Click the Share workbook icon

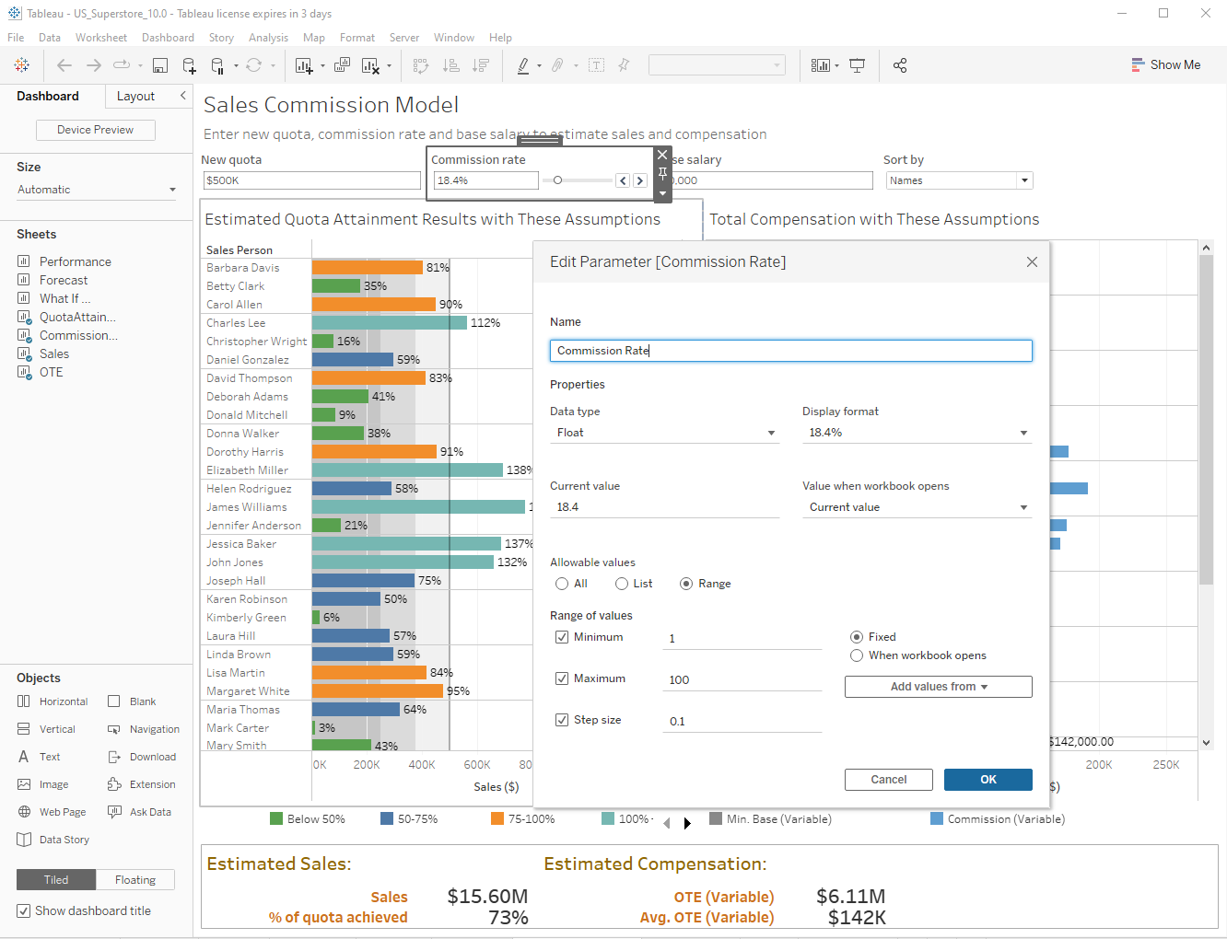tap(900, 65)
